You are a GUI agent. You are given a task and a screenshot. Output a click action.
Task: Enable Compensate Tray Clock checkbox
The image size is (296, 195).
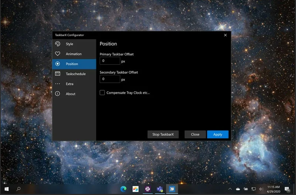pyautogui.click(x=102, y=93)
